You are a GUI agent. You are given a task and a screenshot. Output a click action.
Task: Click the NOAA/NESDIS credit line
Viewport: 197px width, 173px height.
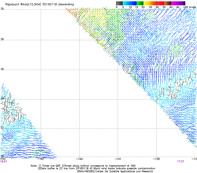115,171
